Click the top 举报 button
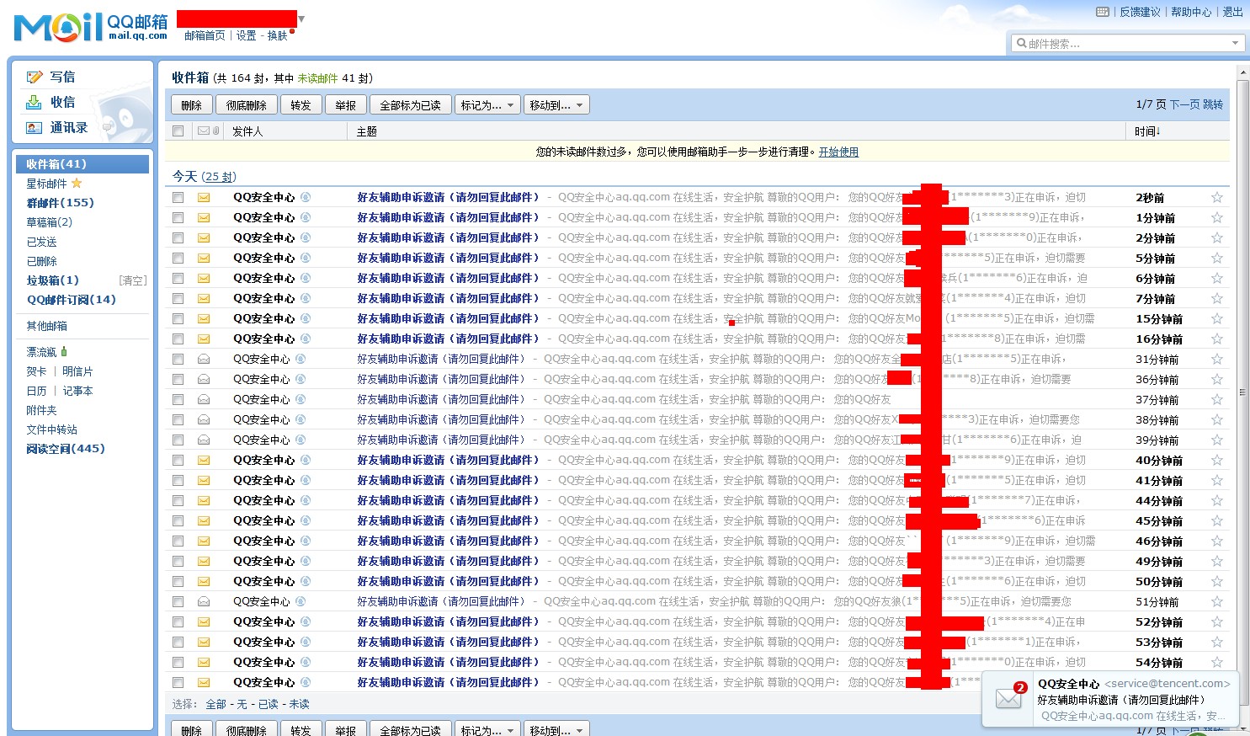The image size is (1250, 736). click(345, 104)
